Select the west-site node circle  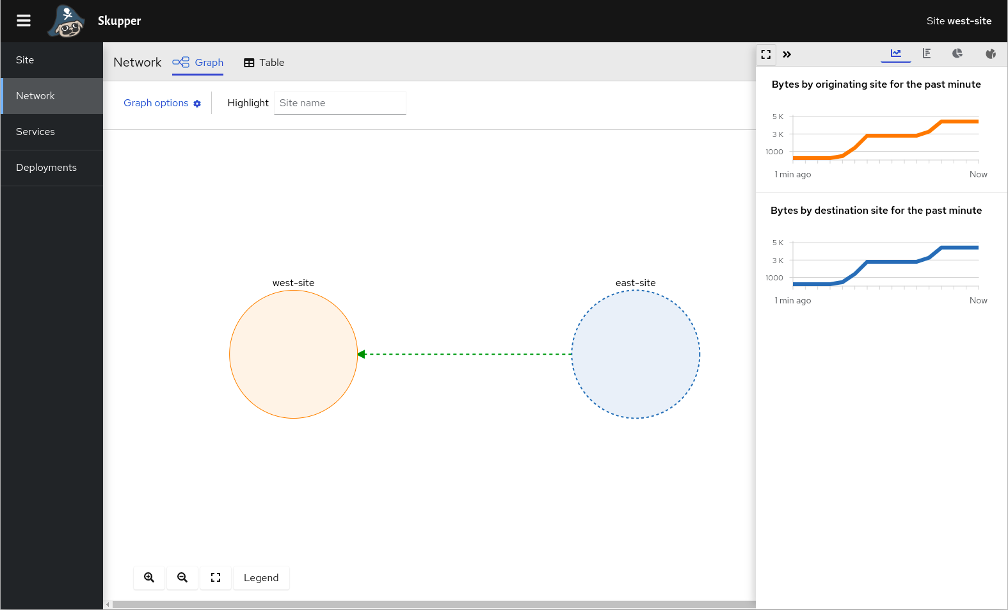tap(293, 354)
